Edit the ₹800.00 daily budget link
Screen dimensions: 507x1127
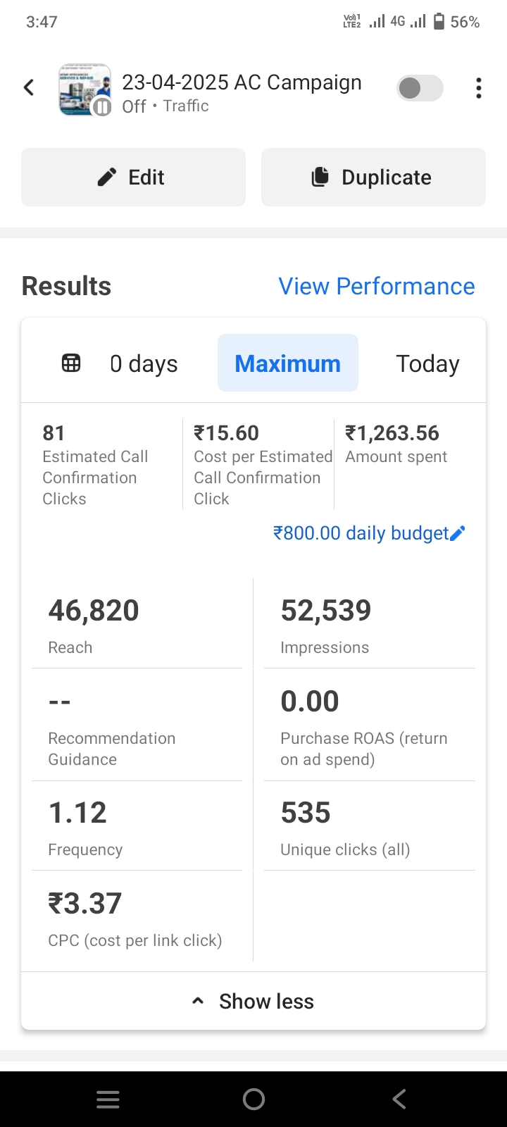tap(361, 533)
